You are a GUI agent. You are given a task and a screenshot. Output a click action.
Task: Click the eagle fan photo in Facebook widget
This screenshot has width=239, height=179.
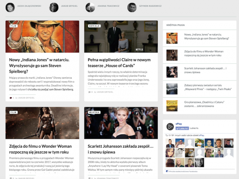pos(190,153)
